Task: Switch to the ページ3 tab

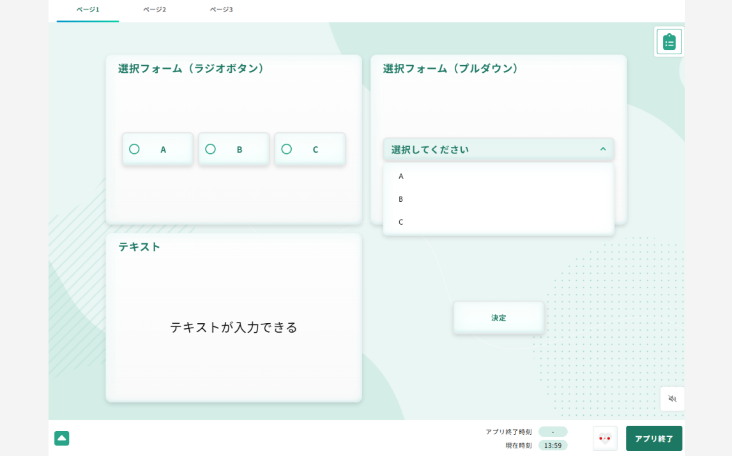Action: [x=221, y=10]
